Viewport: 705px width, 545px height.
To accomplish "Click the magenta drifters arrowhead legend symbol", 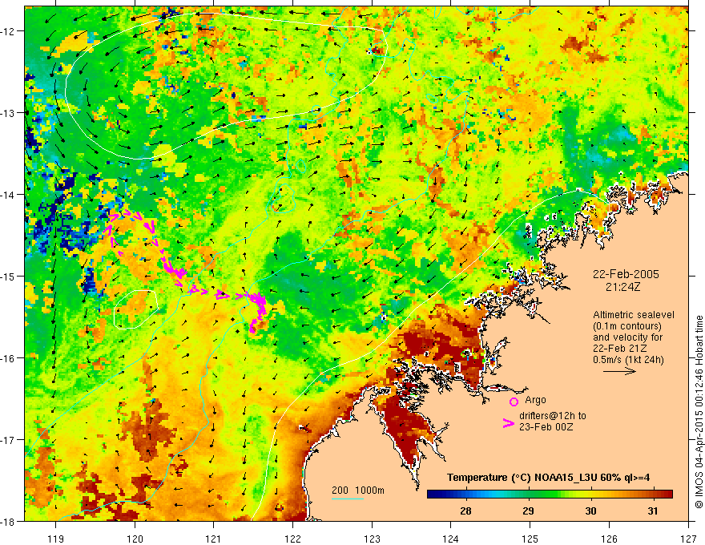I will click(509, 422).
